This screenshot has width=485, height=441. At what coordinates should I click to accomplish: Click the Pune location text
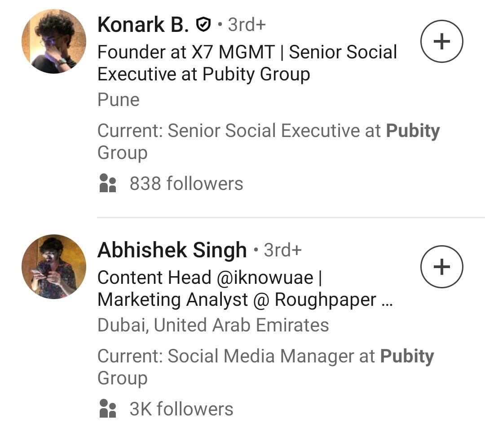pyautogui.click(x=119, y=100)
